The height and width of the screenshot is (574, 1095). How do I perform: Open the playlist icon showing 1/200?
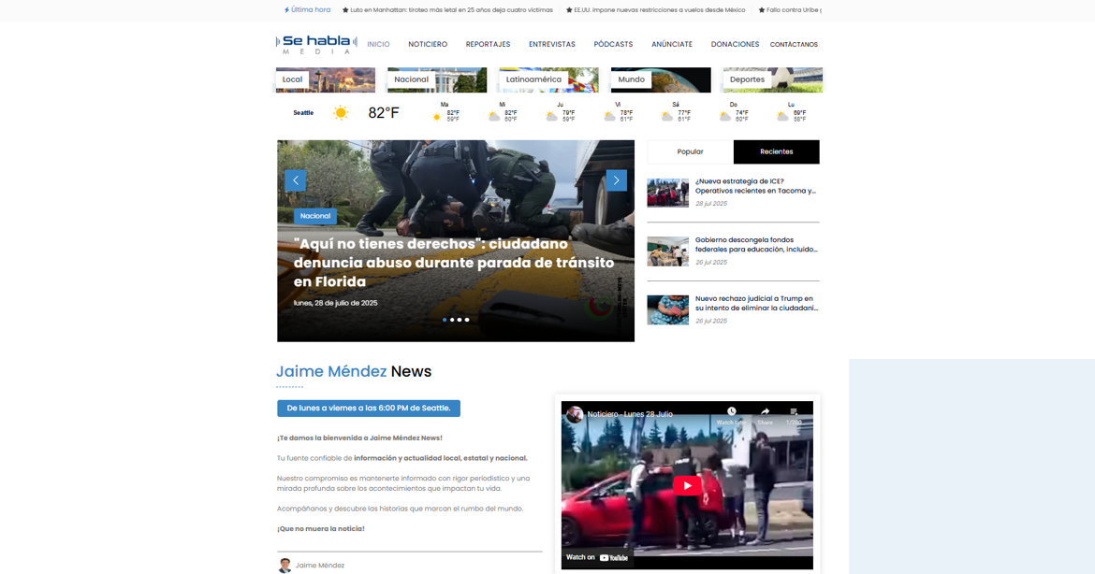[x=795, y=411]
